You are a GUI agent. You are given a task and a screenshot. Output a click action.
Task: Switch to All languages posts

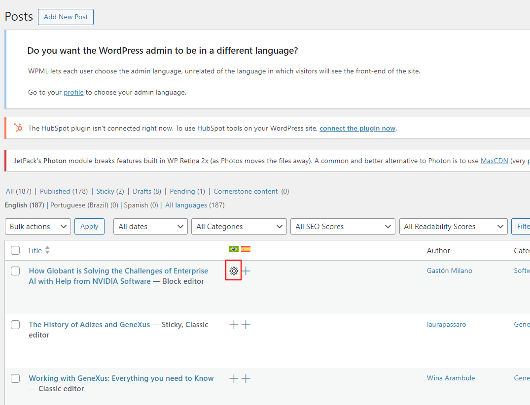click(x=186, y=205)
